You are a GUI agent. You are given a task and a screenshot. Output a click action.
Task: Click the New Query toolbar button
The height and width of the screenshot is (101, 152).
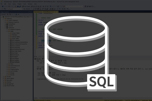coord(26,7)
